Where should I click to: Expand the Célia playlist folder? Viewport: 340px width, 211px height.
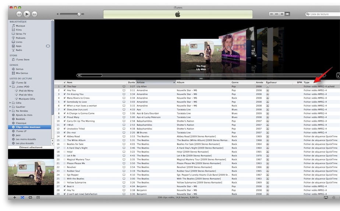[10, 103]
